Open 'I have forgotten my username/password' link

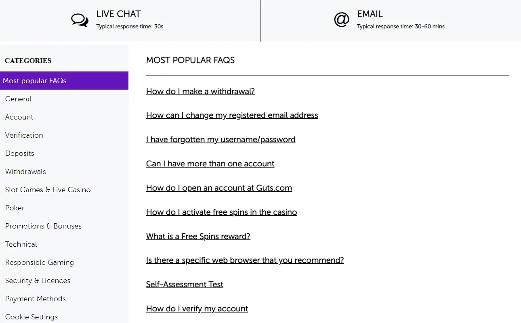(221, 140)
